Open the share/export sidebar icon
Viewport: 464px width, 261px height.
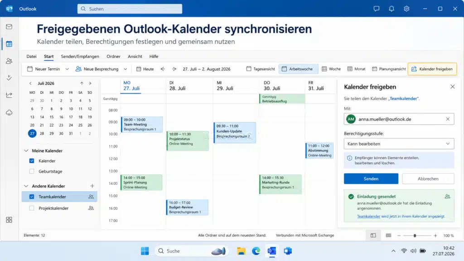[9, 95]
